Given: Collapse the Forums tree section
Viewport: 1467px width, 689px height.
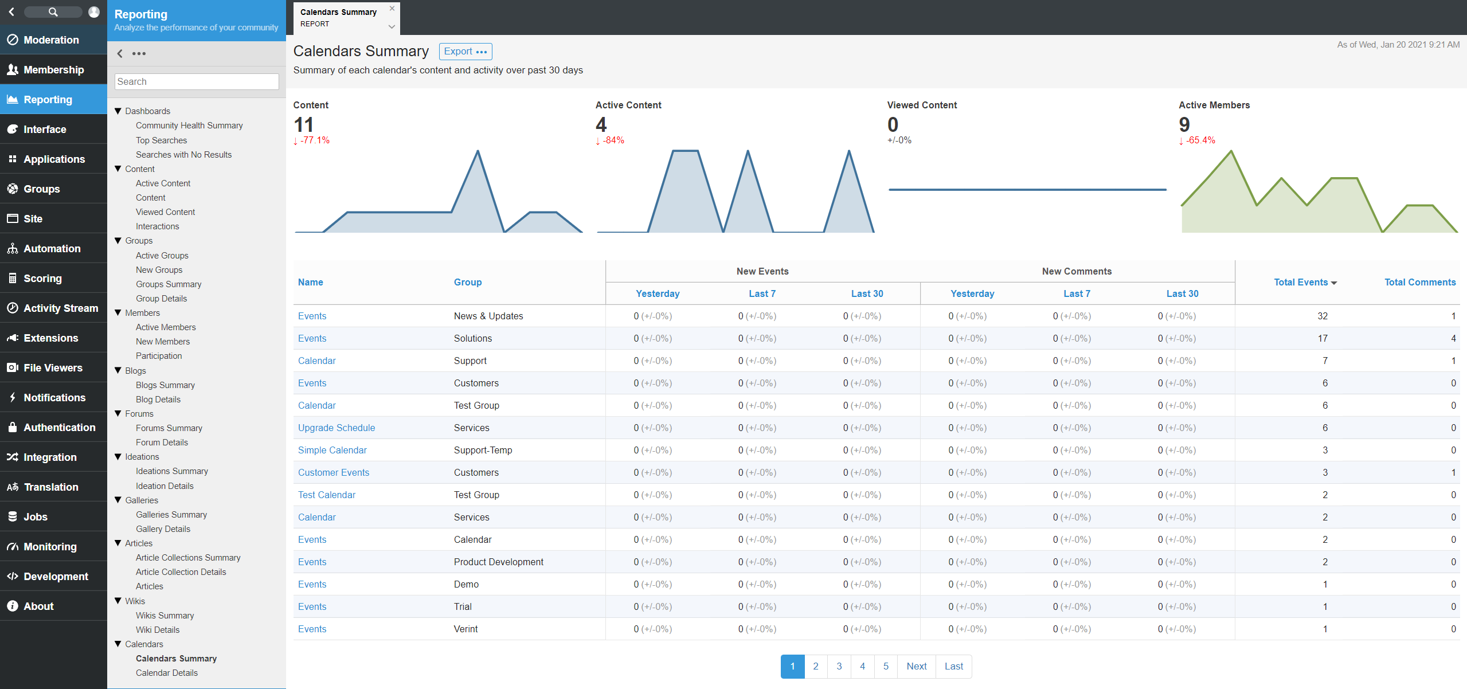Looking at the screenshot, I should point(118,413).
